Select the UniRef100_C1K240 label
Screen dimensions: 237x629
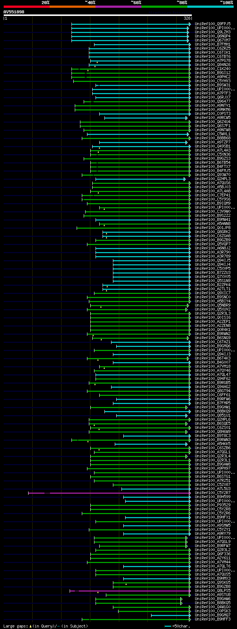(213, 69)
